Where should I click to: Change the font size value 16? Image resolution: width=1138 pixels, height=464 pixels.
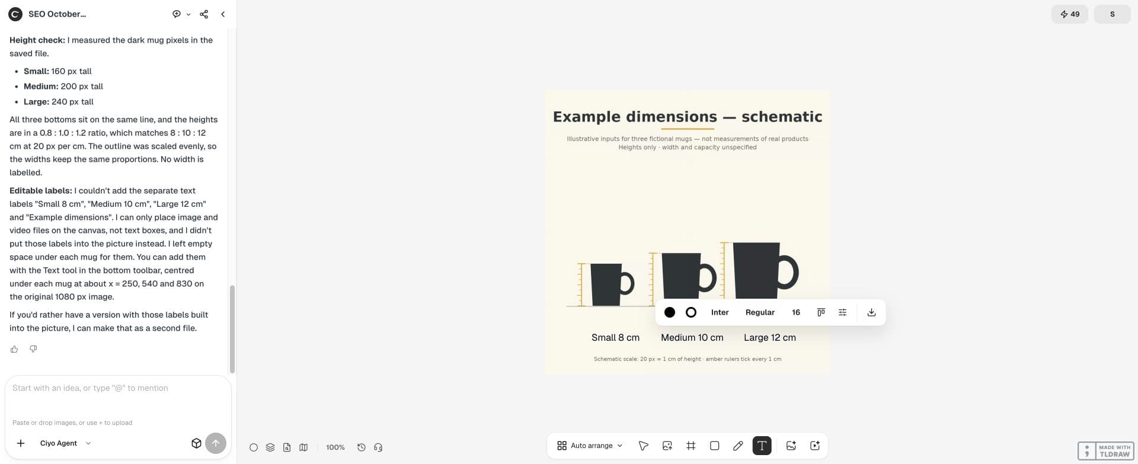[796, 312]
